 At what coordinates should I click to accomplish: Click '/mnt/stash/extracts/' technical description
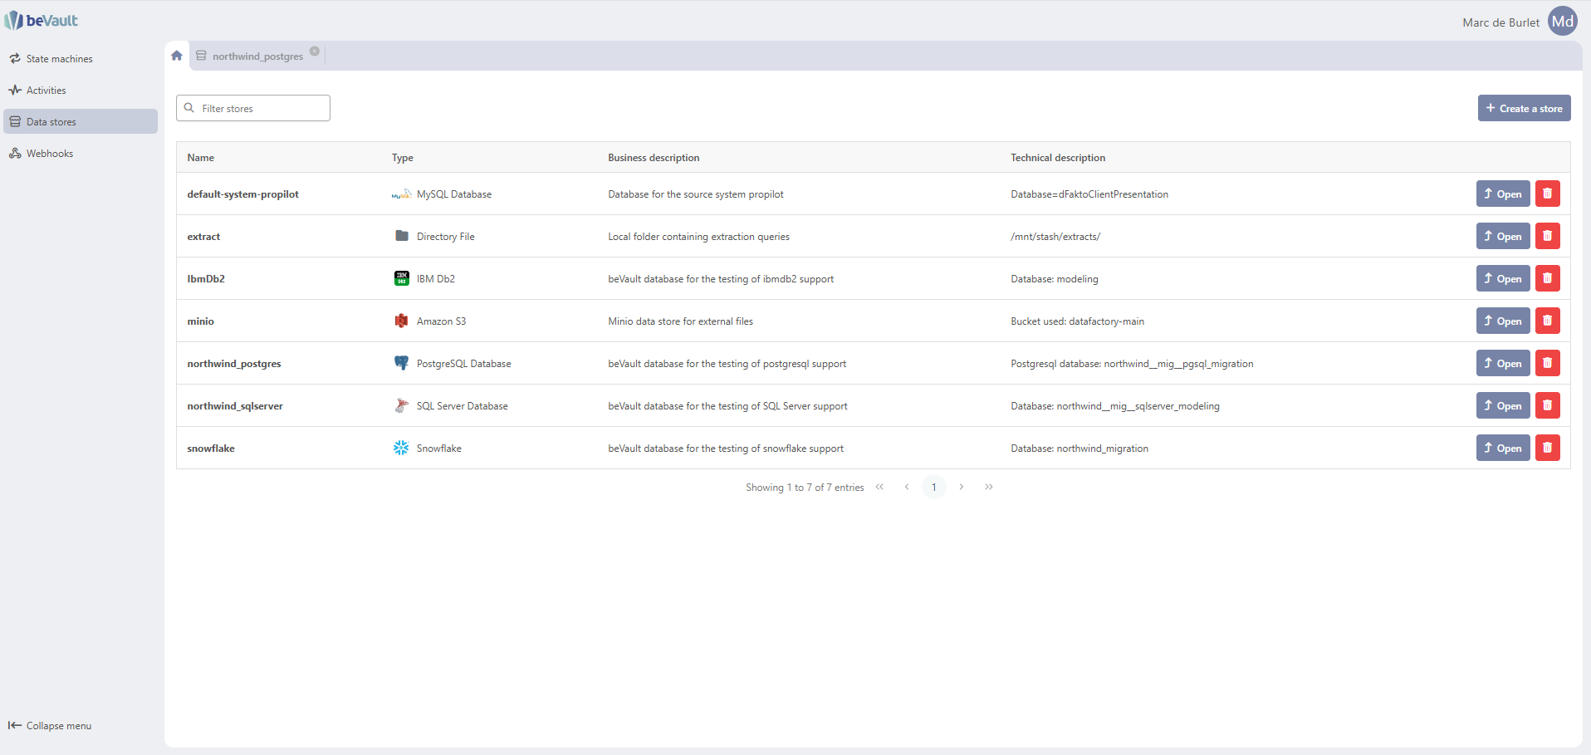[x=1055, y=237]
